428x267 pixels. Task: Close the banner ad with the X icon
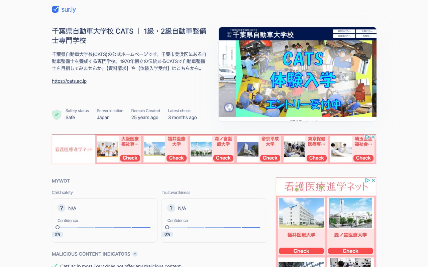[x=373, y=137]
